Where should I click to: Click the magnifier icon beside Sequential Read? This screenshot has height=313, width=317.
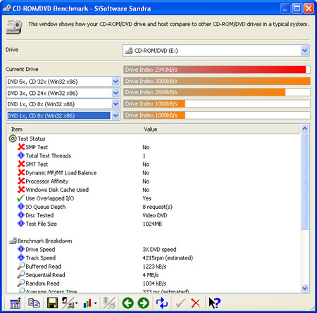(x=21, y=274)
